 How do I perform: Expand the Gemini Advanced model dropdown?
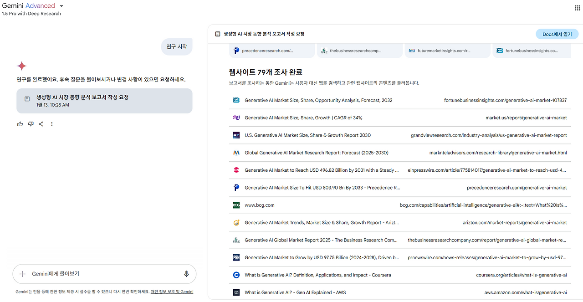pos(61,6)
